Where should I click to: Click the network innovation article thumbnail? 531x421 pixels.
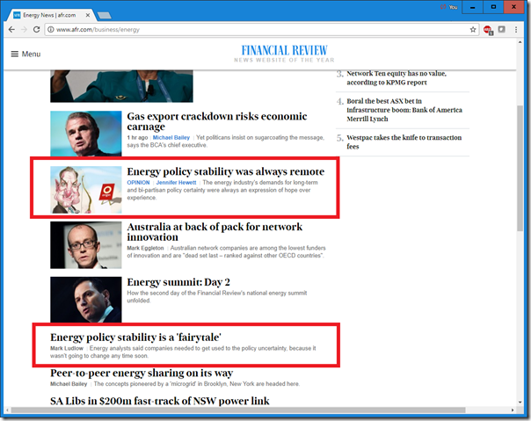coord(86,245)
